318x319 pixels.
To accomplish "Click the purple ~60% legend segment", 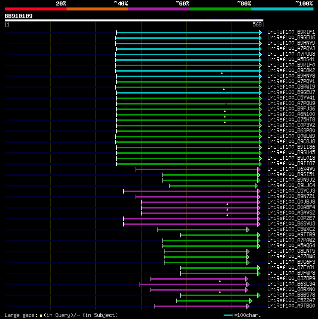I will pyautogui.click(x=159, y=9).
